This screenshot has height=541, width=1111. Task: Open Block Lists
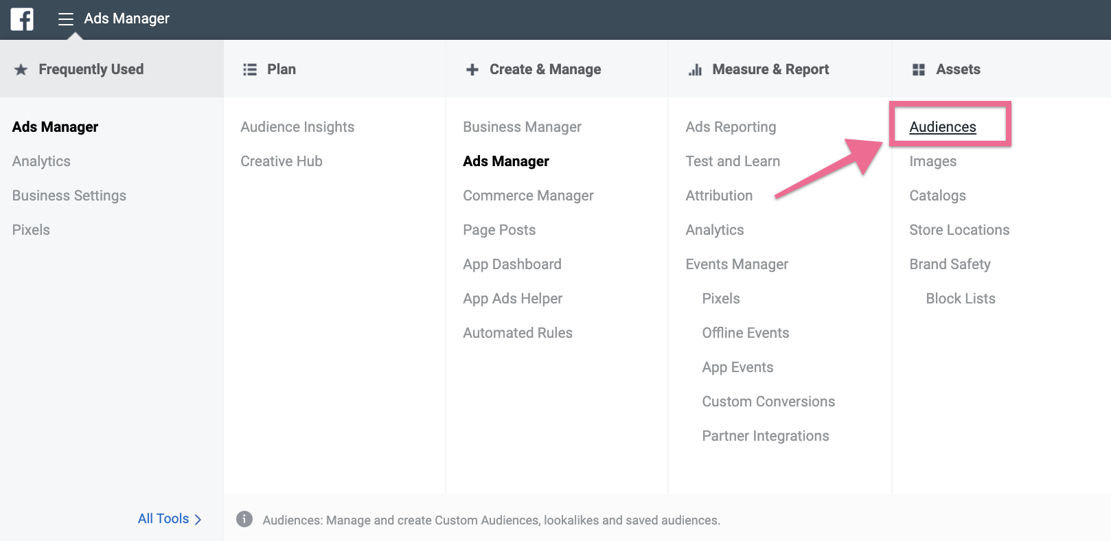point(961,299)
